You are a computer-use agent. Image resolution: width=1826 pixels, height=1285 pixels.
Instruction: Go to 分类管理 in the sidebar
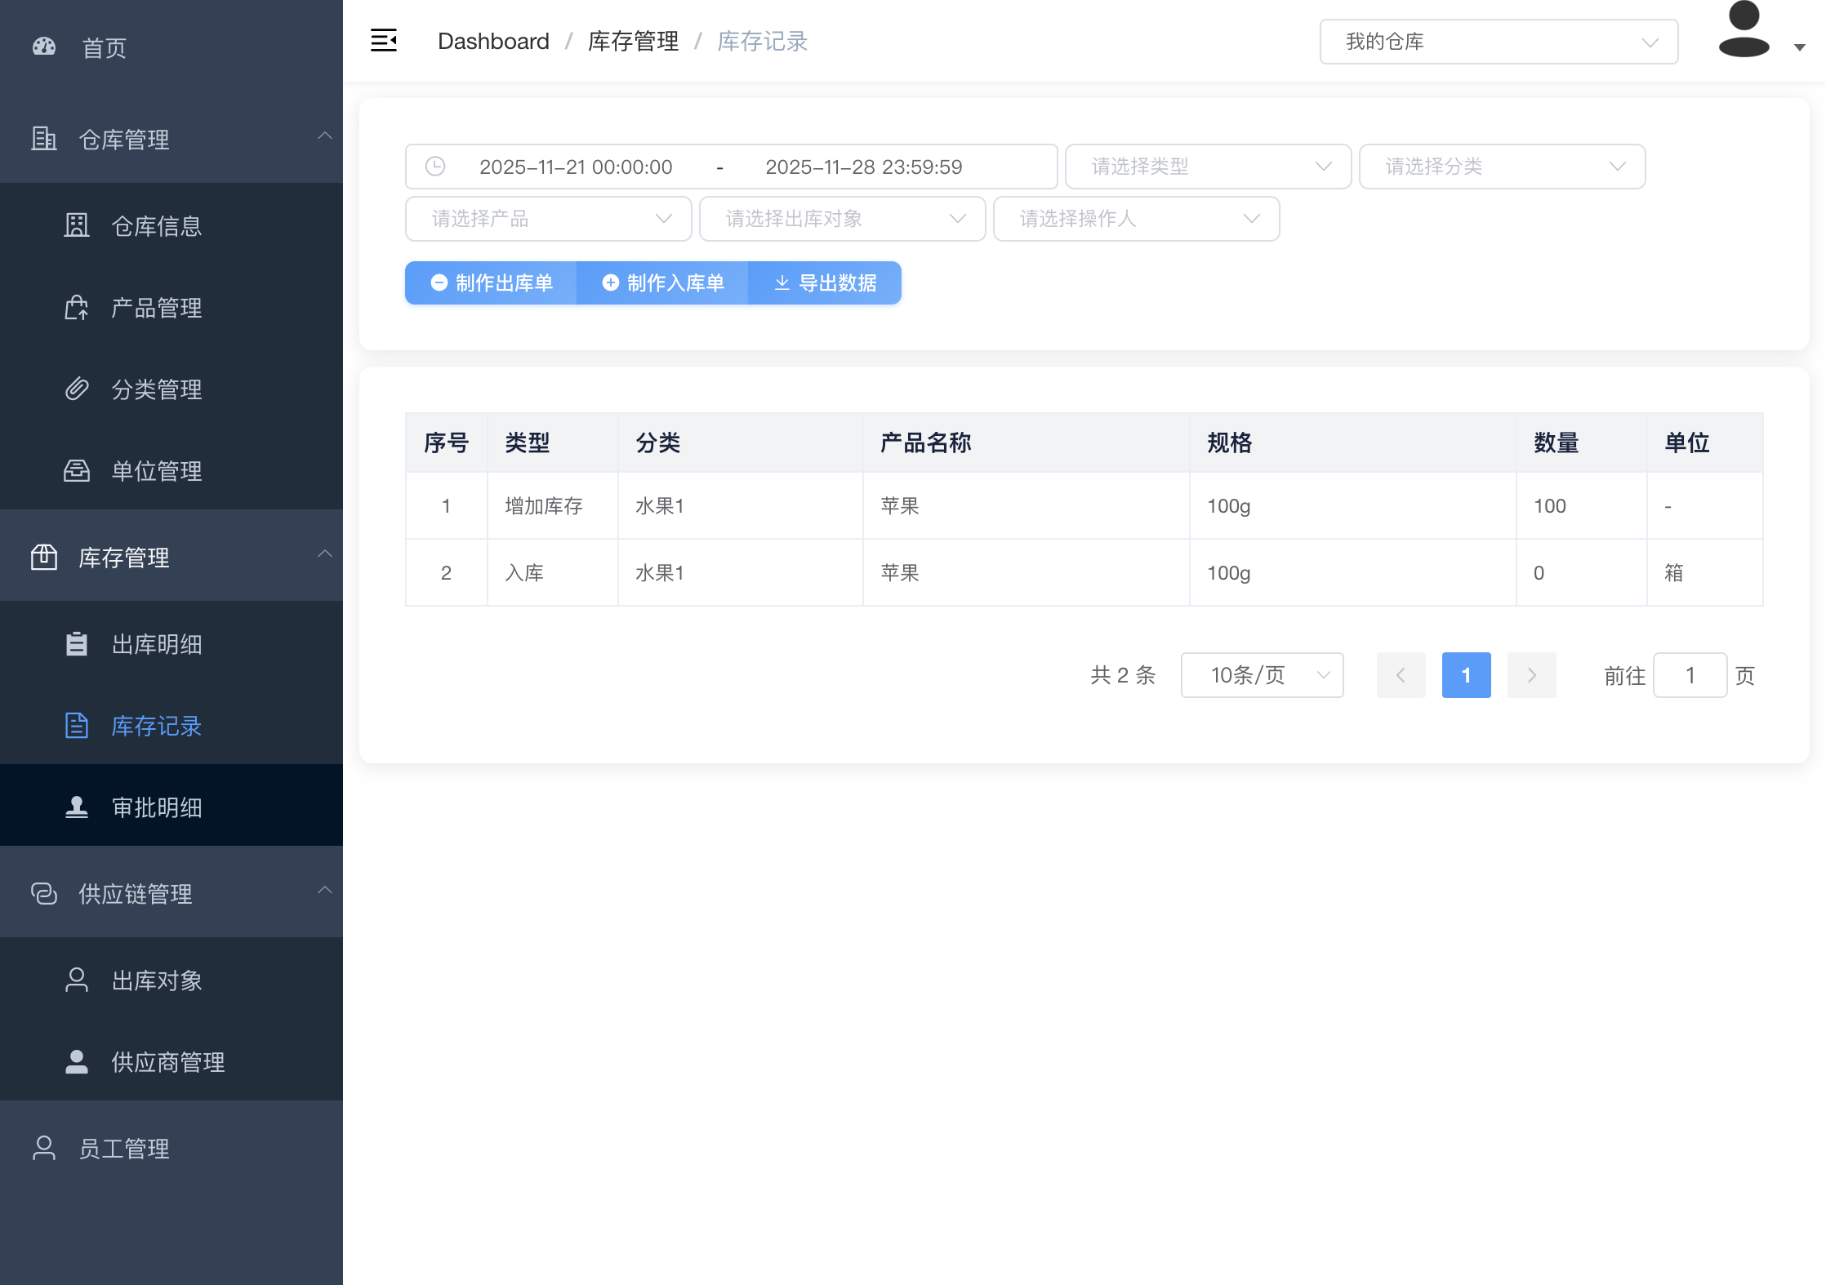(x=155, y=389)
